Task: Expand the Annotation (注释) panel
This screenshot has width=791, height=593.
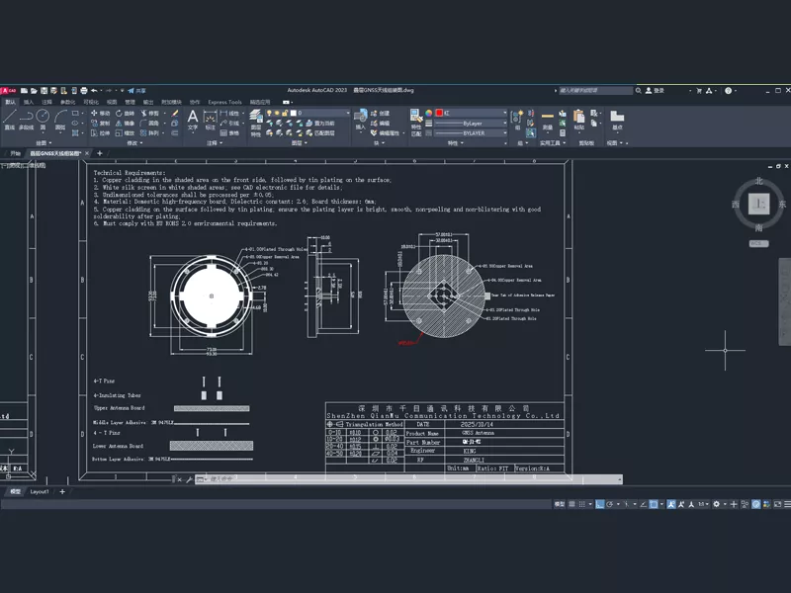Action: click(x=215, y=143)
